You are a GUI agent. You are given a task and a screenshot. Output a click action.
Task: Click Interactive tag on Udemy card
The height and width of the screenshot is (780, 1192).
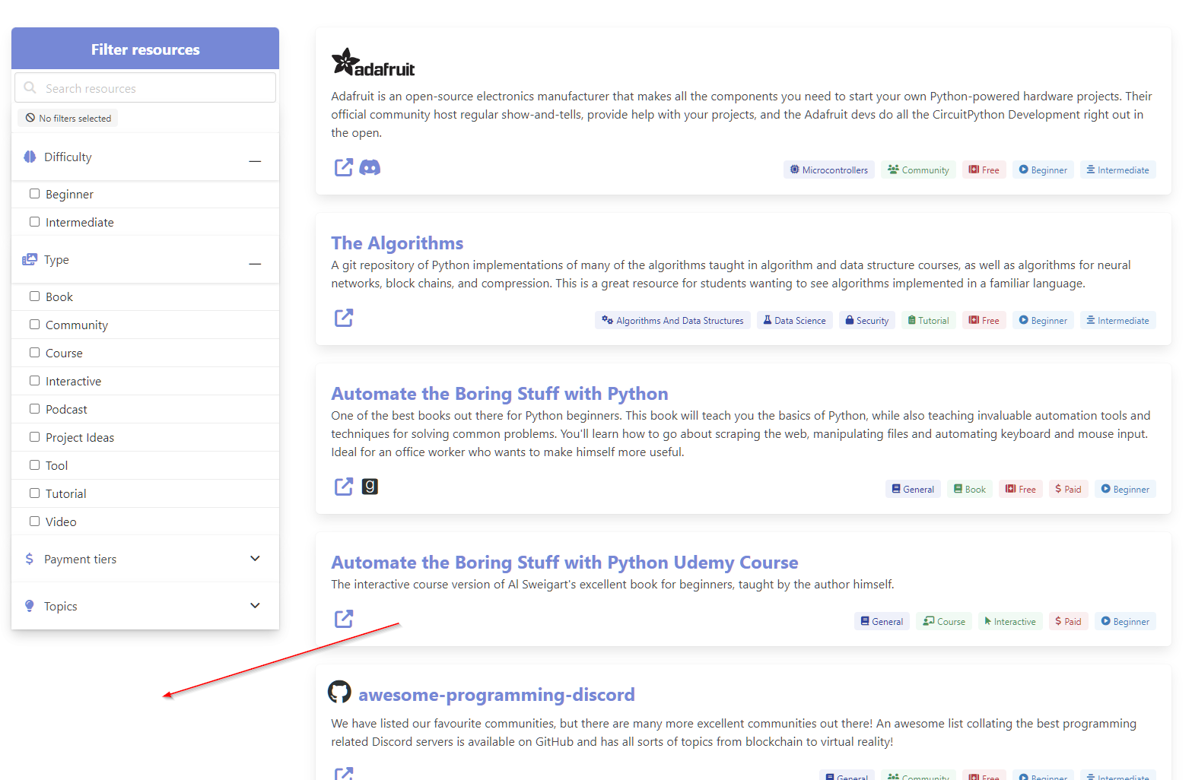tap(1010, 621)
